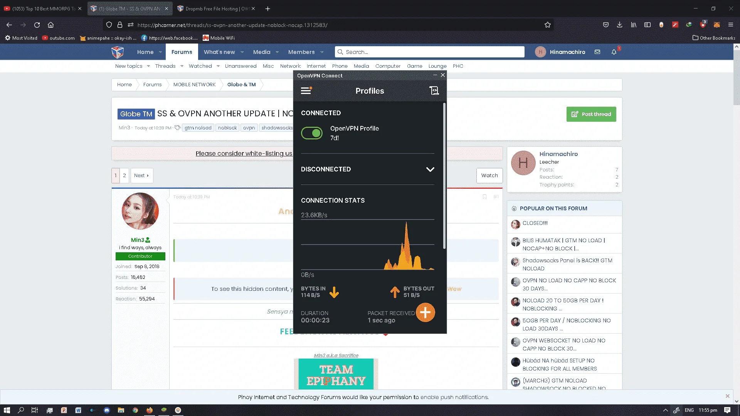The width and height of the screenshot is (740, 416).
Task: Bookmark the first post icon
Action: 484,197
